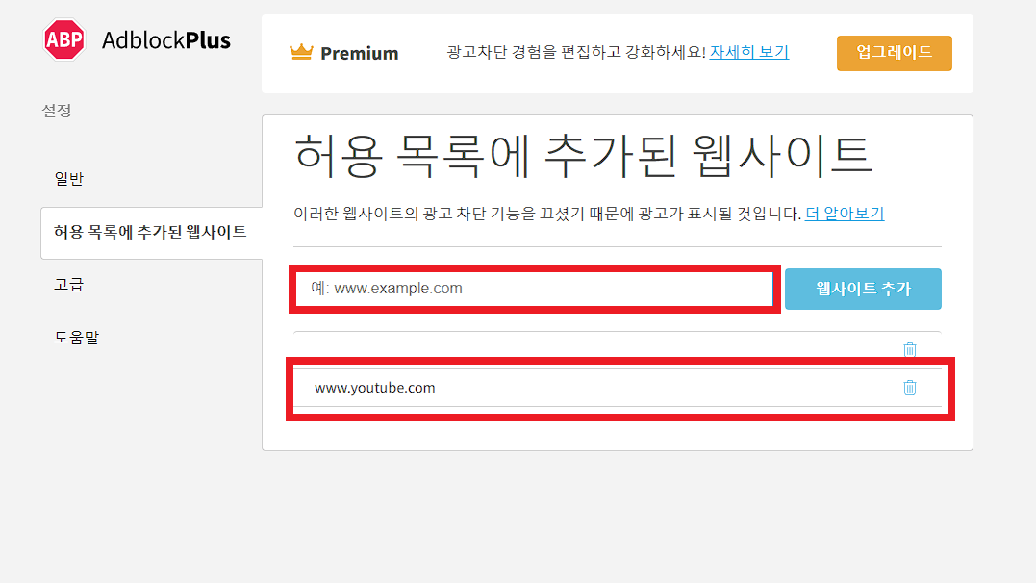Open the 도움말 tab
Screen dimensions: 1036x583
(77, 337)
